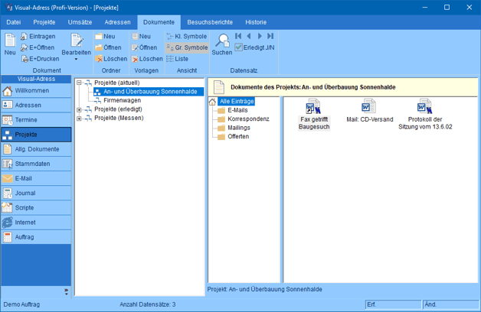
Task: Open the Umsätze ribbon tab
Action: pyautogui.click(x=80, y=22)
